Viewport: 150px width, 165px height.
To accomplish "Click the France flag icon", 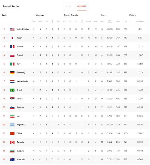I will point(12,46).
